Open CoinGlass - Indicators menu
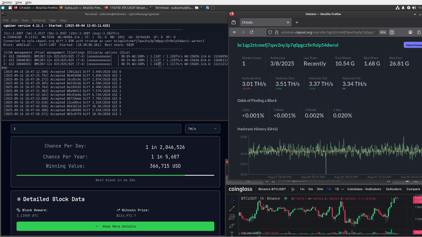Screen dimensions: 422x237 coord(364,189)
